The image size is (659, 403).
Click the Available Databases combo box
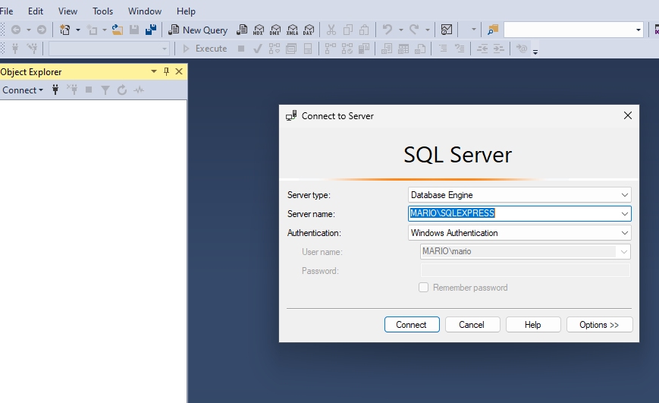(109, 49)
